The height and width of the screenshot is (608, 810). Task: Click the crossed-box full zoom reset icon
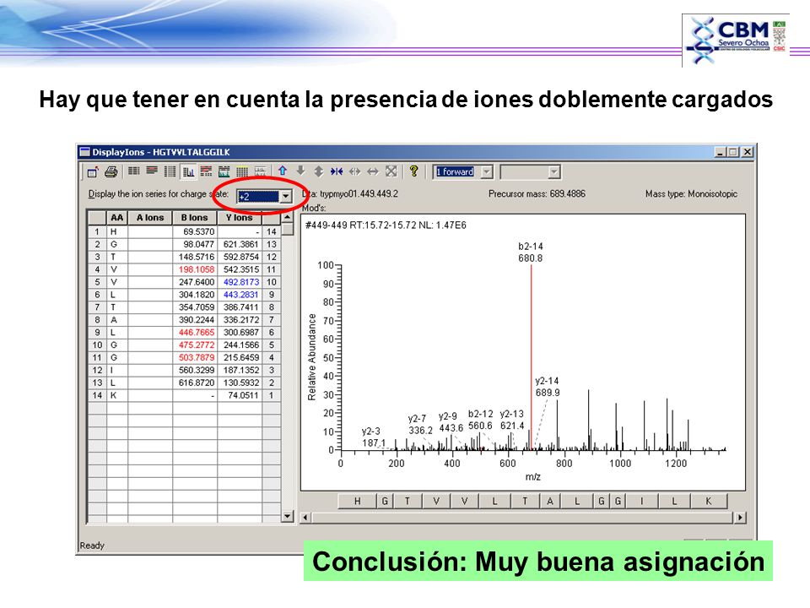click(391, 171)
